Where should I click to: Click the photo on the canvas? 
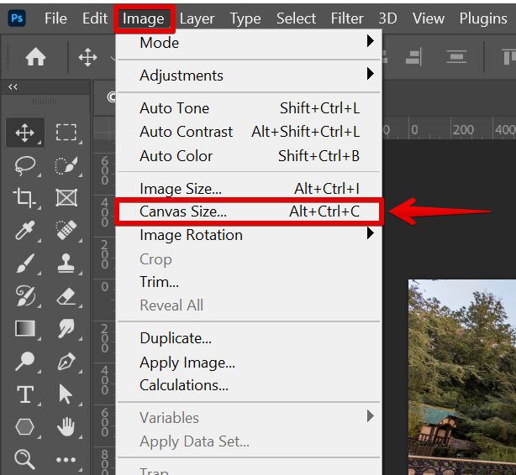coord(462,378)
